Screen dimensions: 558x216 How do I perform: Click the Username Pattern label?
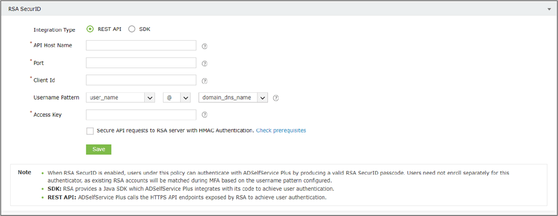tap(56, 98)
